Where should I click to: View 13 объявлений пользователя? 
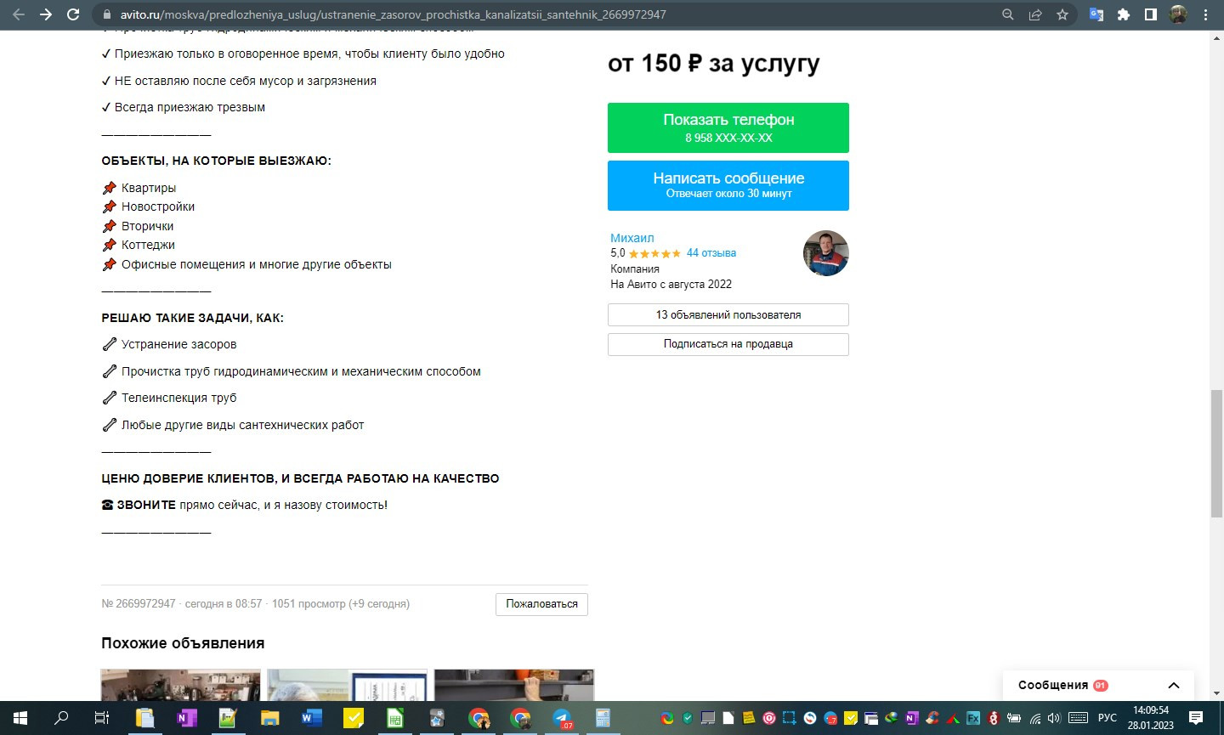tap(728, 314)
